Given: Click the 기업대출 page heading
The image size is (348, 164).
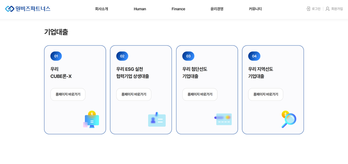Looking at the screenshot, I should click(x=56, y=32).
